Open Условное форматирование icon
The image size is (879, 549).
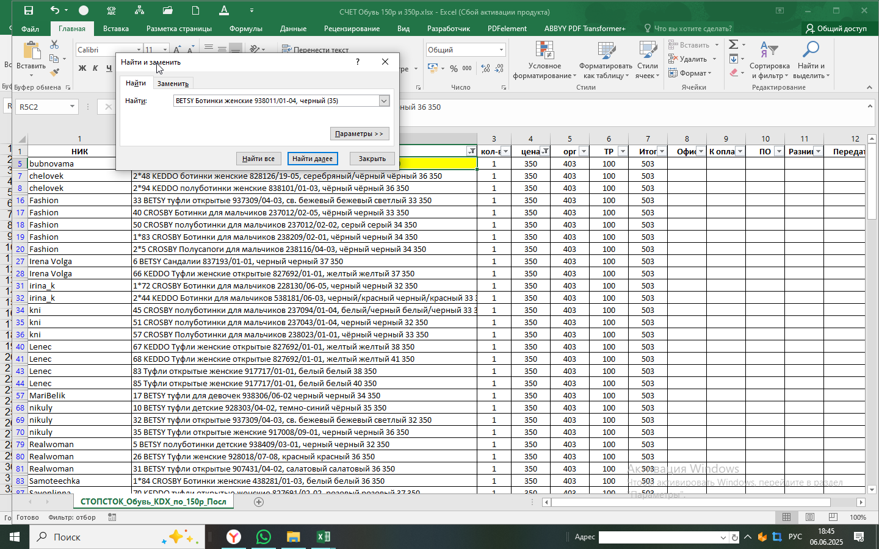point(544,60)
